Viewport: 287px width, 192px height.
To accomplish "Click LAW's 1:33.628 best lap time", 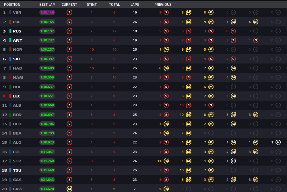I will (47, 189).
